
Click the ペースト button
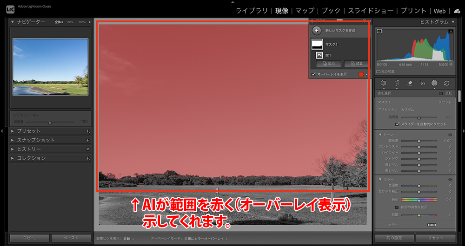pos(71,238)
